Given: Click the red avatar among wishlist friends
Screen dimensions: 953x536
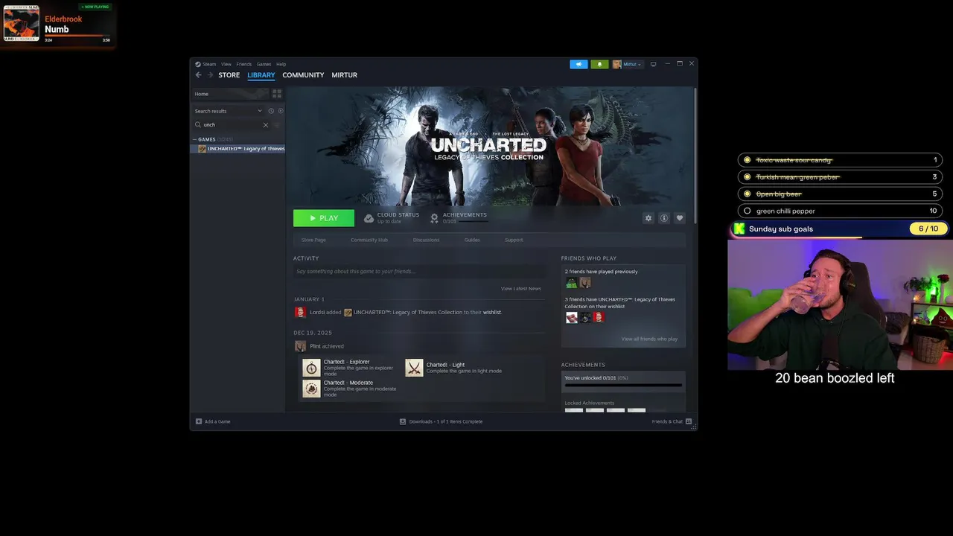Looking at the screenshot, I should click(599, 317).
